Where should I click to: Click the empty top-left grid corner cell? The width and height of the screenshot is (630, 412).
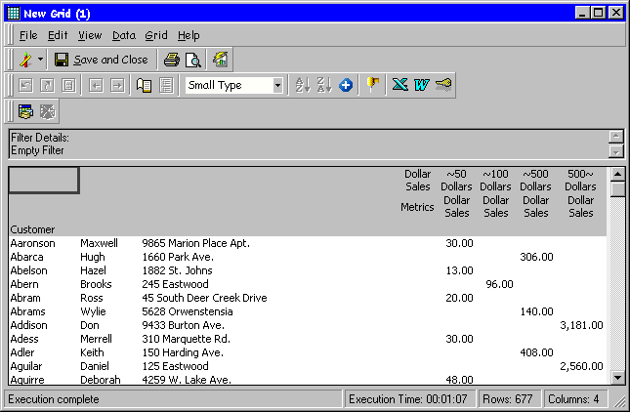point(44,180)
